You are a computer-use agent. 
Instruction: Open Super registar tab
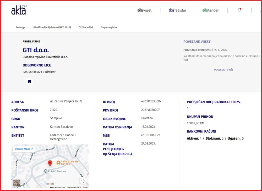[x=109, y=28]
